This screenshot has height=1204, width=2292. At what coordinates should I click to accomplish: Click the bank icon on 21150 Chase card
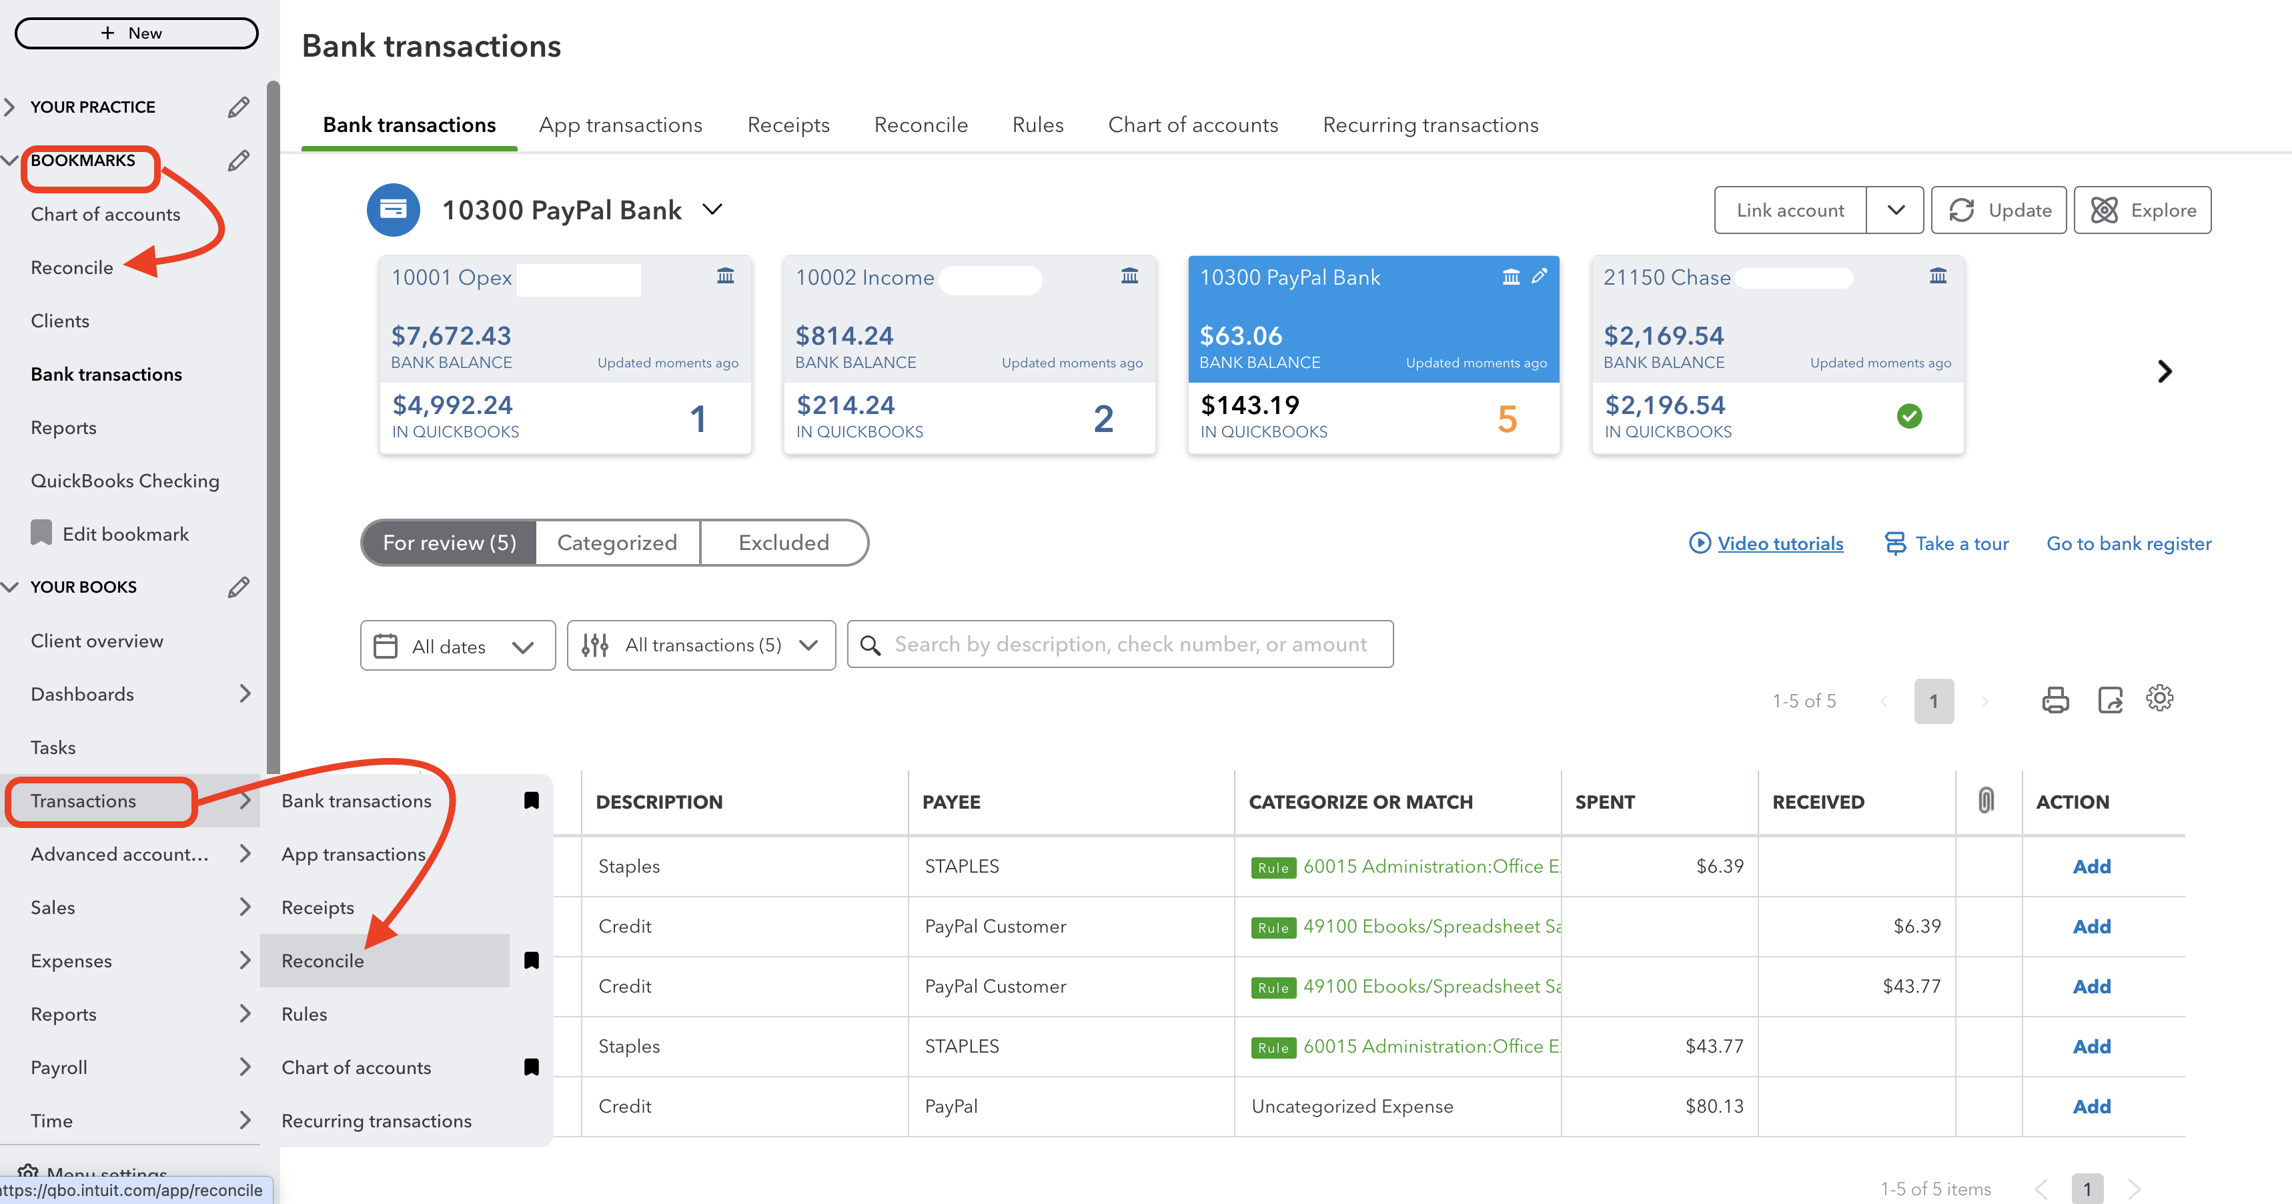tap(1938, 277)
